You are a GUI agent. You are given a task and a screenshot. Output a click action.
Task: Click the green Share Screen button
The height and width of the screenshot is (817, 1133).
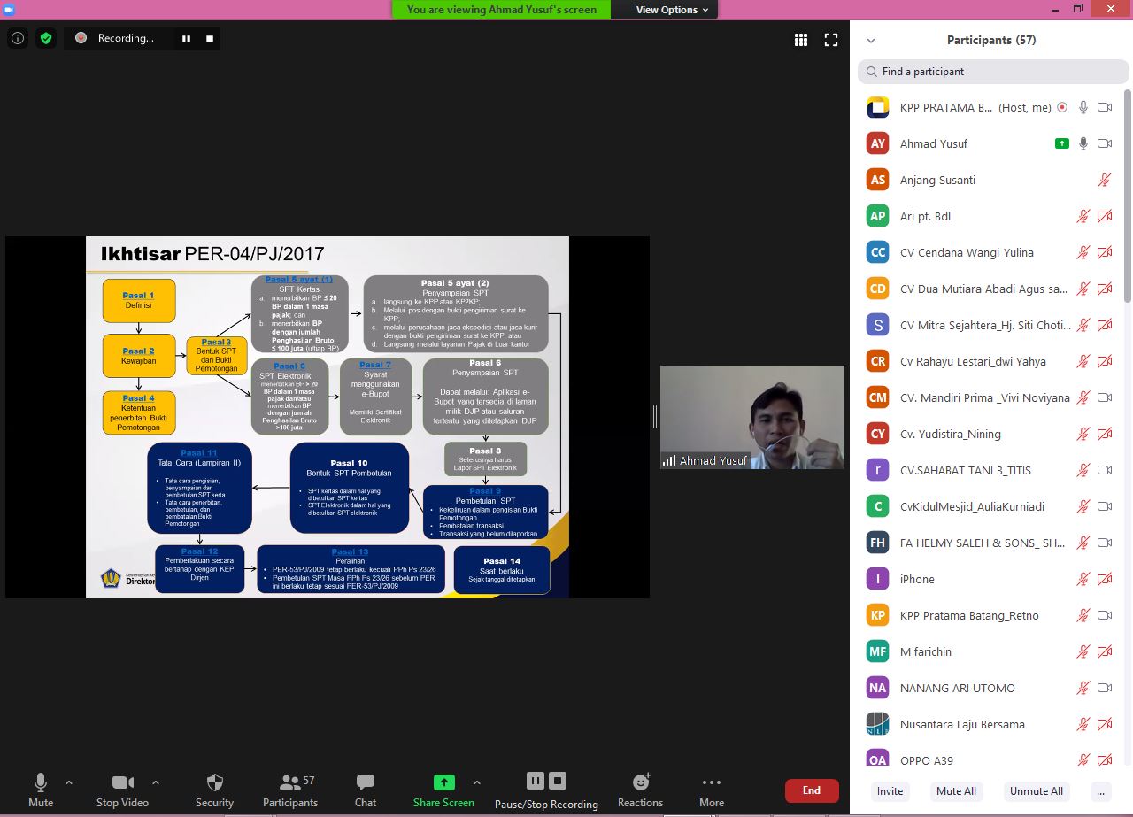[x=443, y=790]
